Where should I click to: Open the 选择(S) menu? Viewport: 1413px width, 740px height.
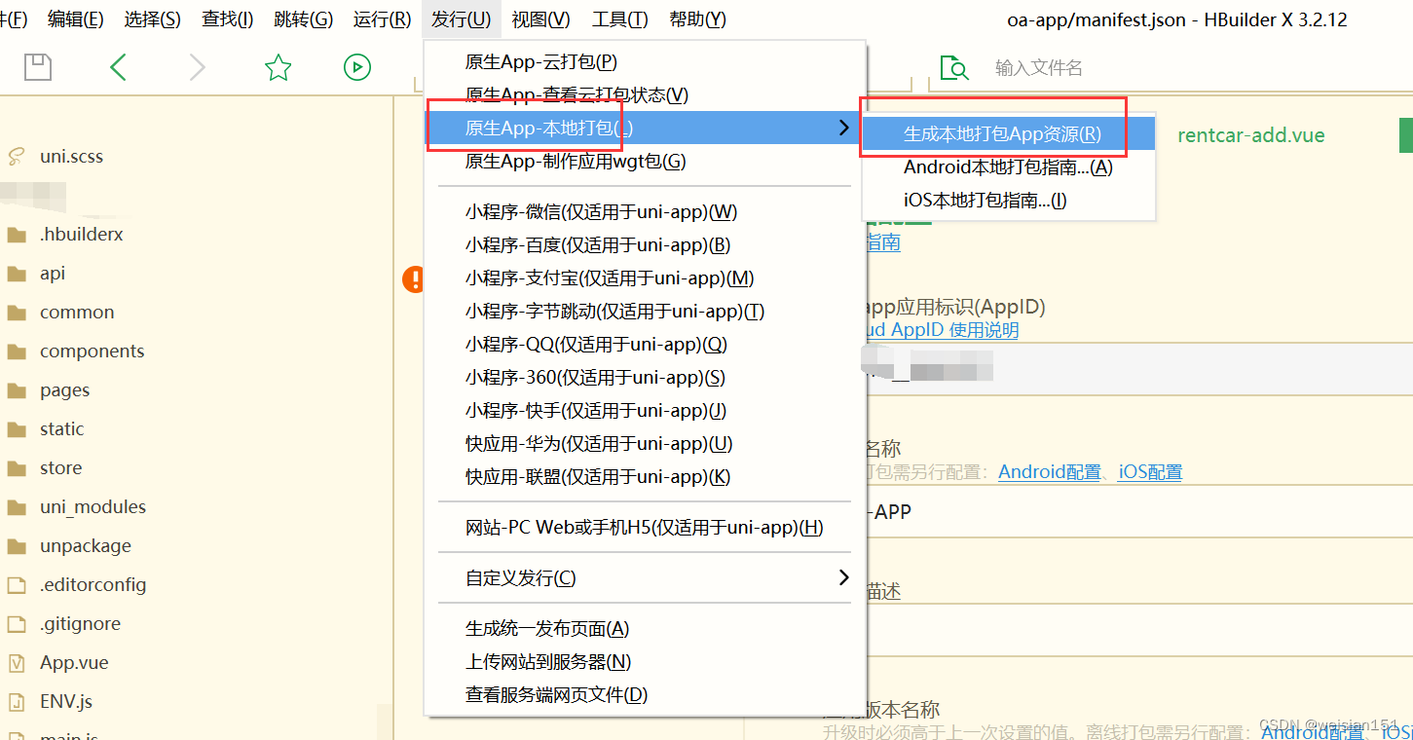(153, 19)
